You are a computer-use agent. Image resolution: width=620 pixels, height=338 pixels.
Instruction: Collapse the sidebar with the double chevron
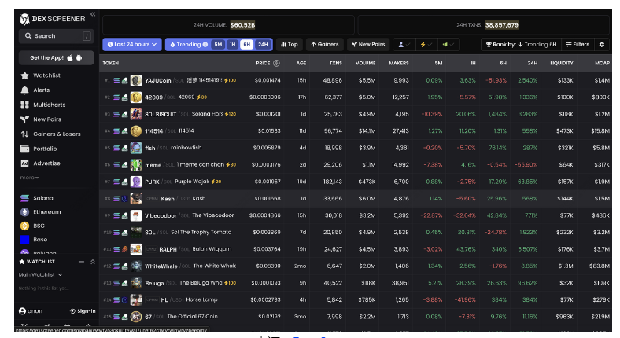pos(93,14)
